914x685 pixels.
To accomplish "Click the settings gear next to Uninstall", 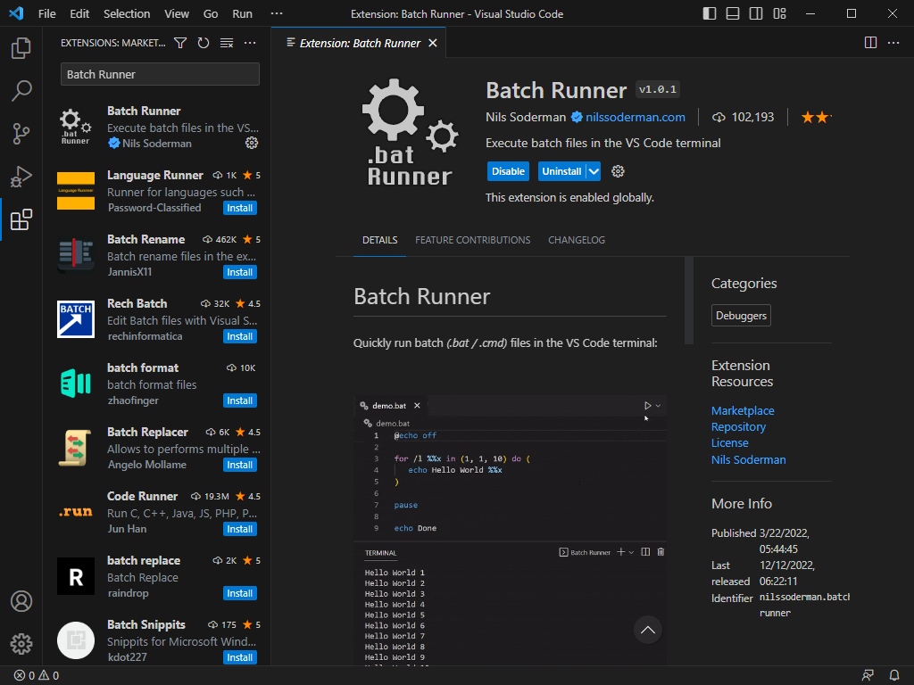I will click(618, 171).
